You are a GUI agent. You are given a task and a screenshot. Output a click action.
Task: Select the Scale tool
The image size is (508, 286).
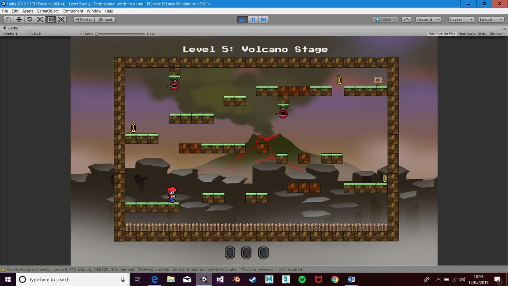pos(40,19)
